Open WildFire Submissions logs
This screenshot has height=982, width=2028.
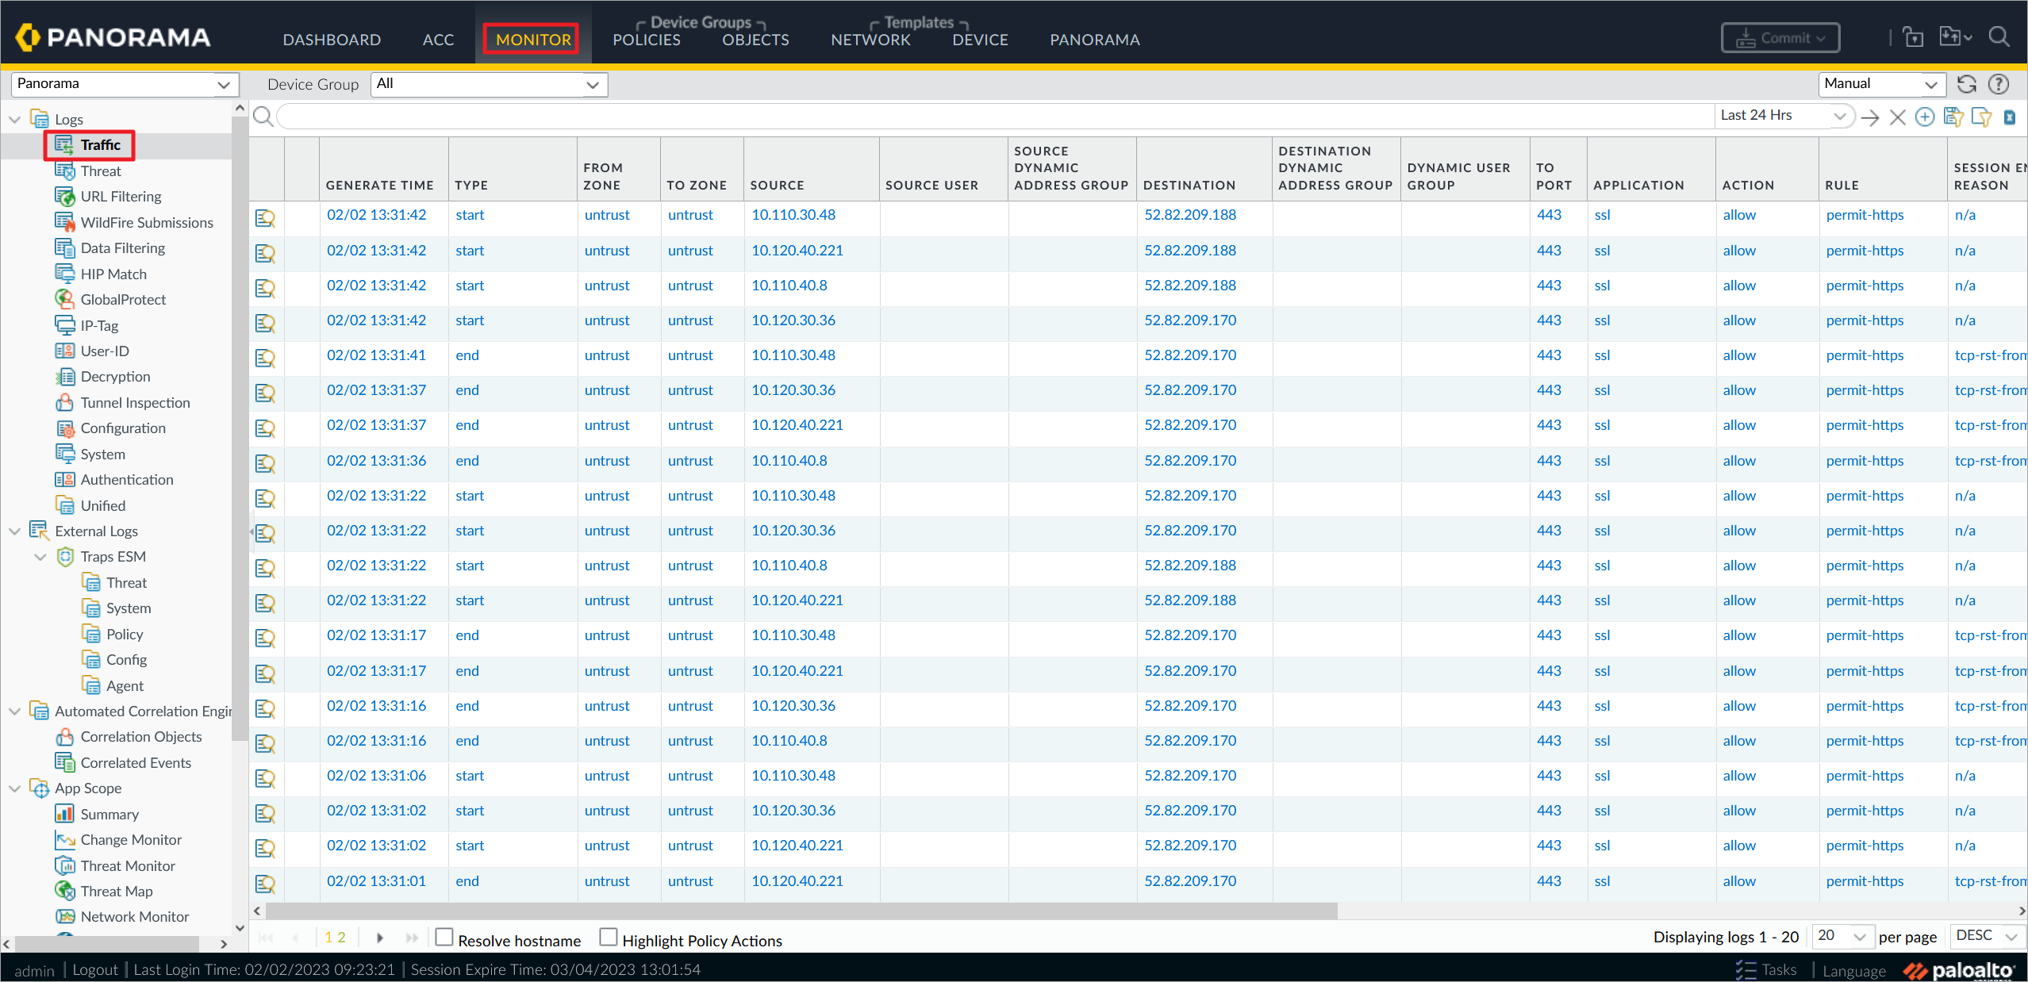[x=147, y=222]
